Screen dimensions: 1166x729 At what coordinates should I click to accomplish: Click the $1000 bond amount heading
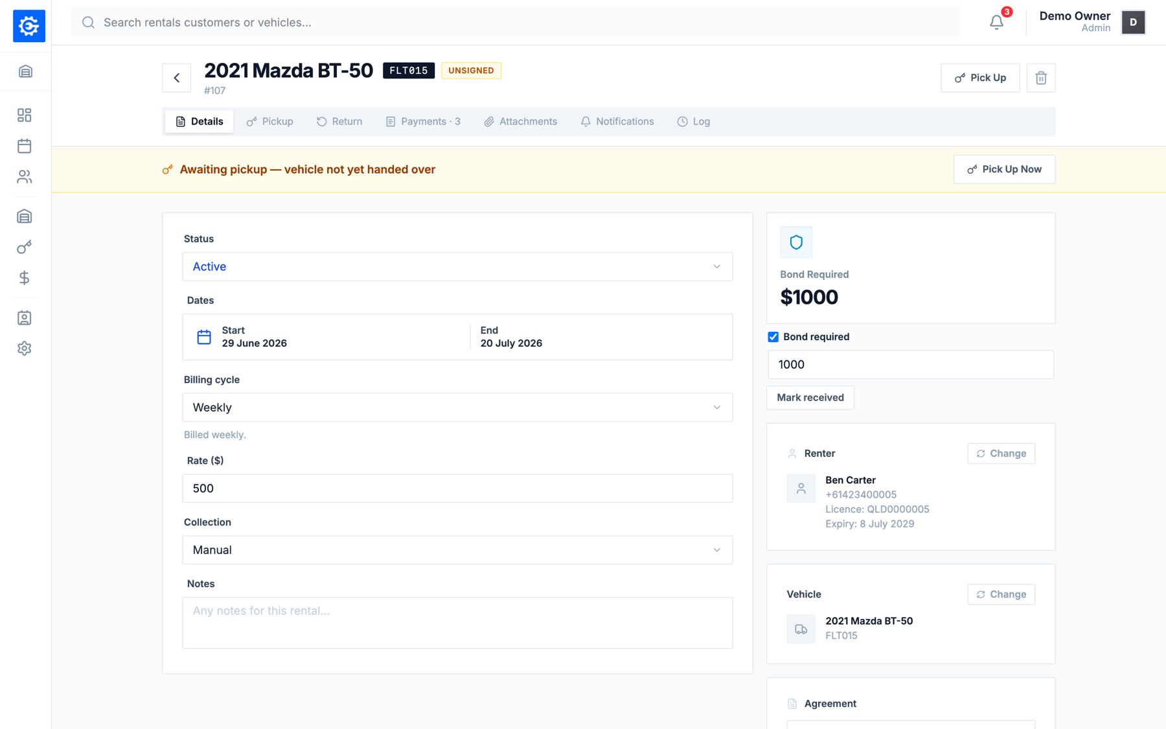click(x=809, y=297)
